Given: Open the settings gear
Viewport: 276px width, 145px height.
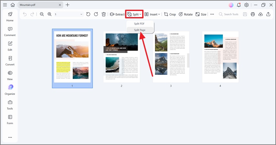Looking at the screenshot, I should coord(246,5).
